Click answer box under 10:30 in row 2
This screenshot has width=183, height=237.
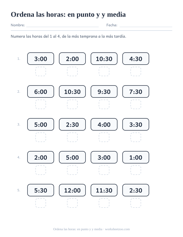click(x=72, y=104)
